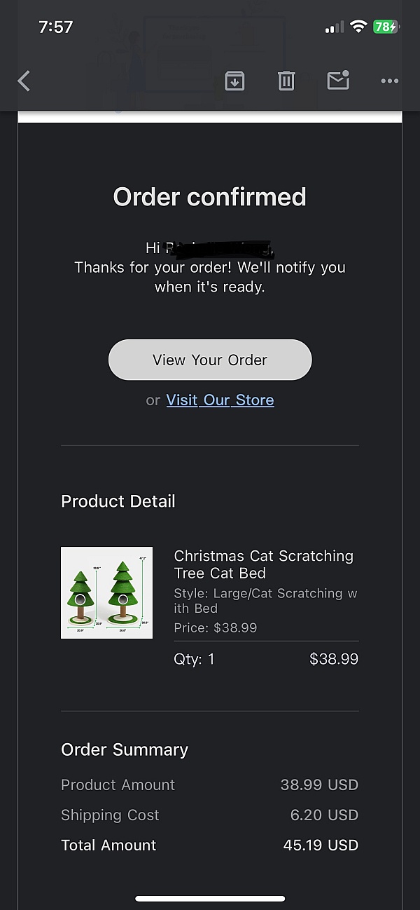420x910 pixels.
Task: Open the Visit Our Store link
Action: click(220, 400)
